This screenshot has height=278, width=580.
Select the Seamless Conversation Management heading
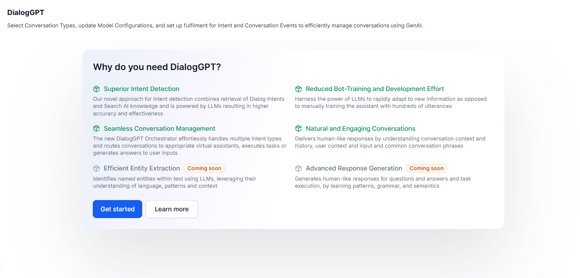pyautogui.click(x=159, y=129)
